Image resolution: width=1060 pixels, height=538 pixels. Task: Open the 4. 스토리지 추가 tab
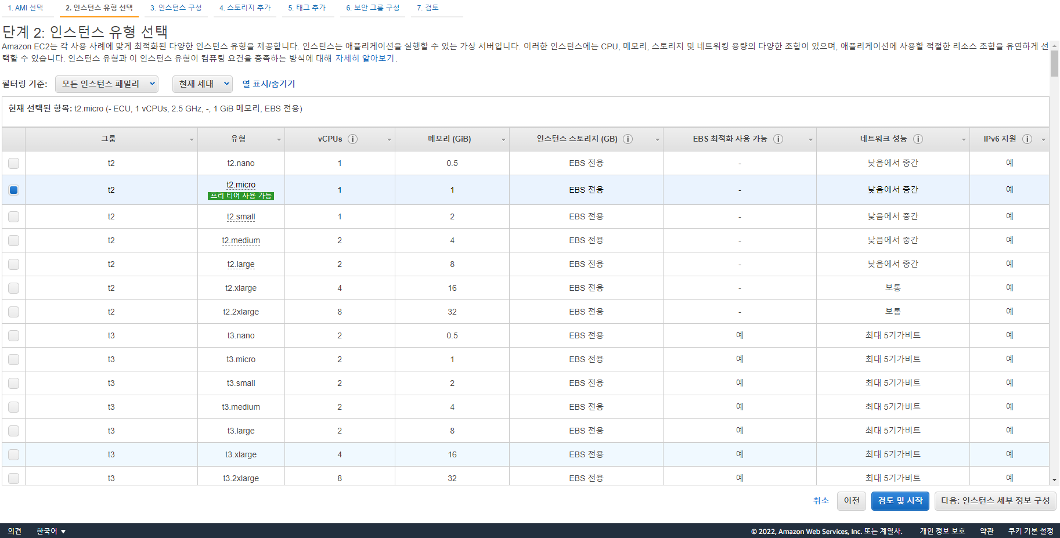tap(245, 8)
